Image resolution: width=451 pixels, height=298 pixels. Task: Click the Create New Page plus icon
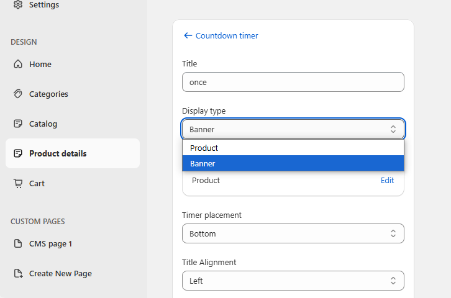(x=18, y=273)
